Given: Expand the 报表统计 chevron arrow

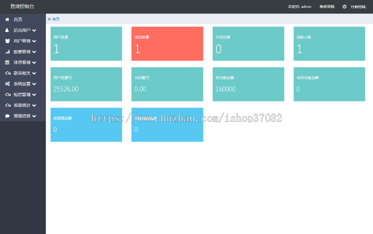Looking at the screenshot, I should tap(34, 105).
